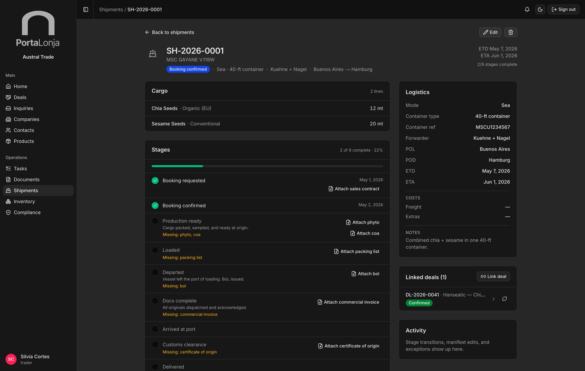This screenshot has width=585, height=371.
Task: Click the Contacts people icon
Action: point(8,130)
